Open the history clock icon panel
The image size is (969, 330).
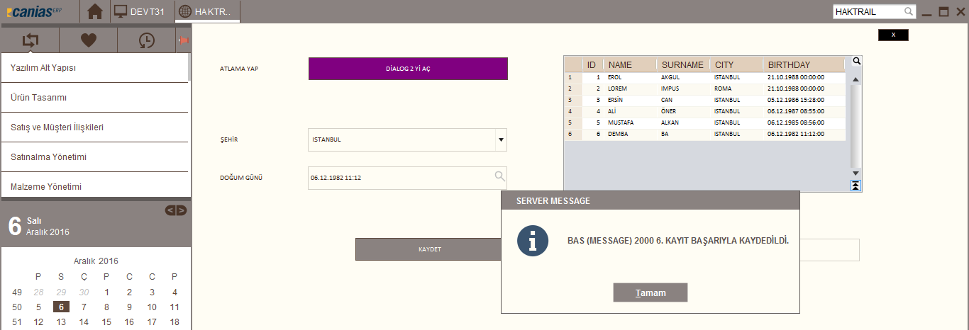[x=146, y=40]
